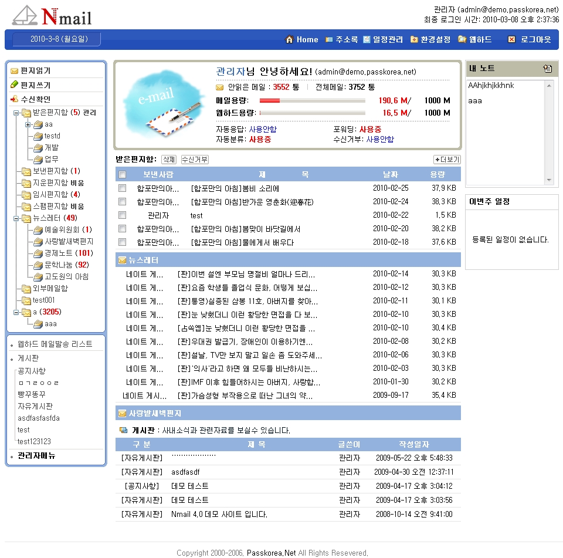Click the 내 노트 edit icon

(x=547, y=69)
